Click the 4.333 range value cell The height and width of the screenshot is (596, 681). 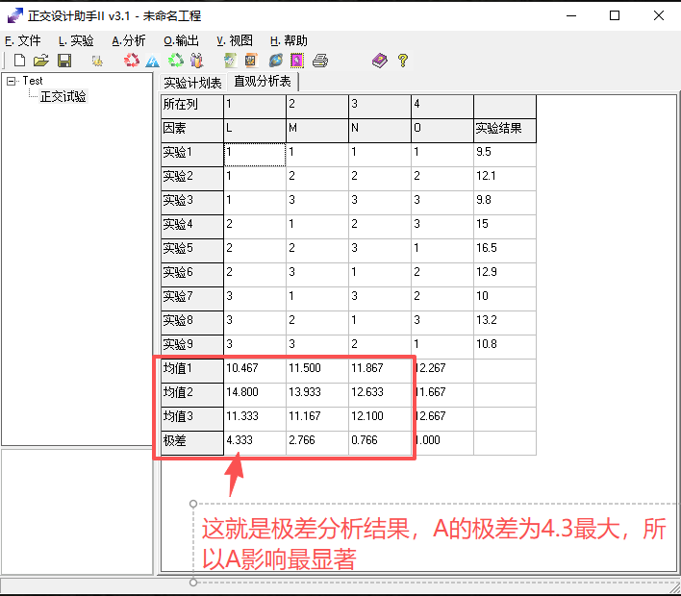click(x=255, y=442)
